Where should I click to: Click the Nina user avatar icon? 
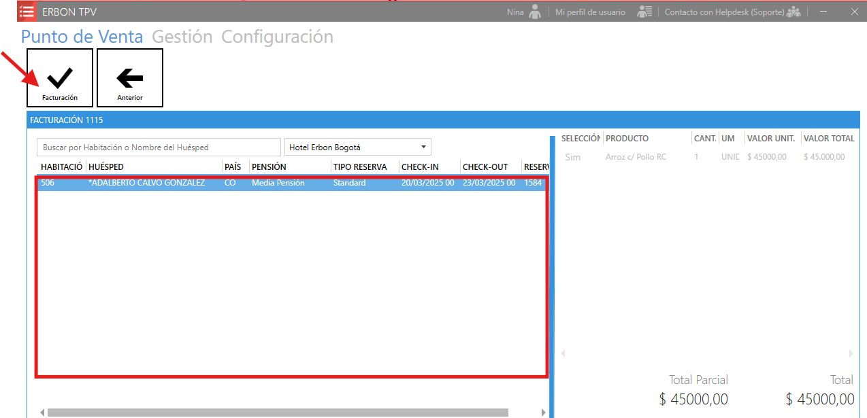click(536, 12)
